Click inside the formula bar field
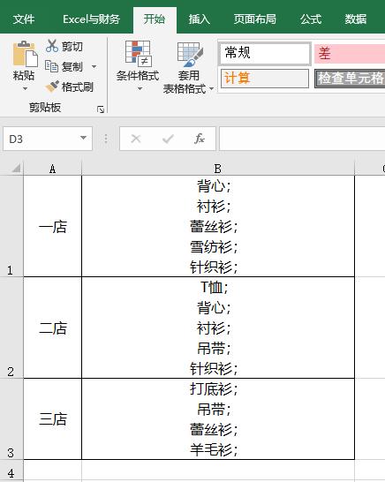 [302, 139]
